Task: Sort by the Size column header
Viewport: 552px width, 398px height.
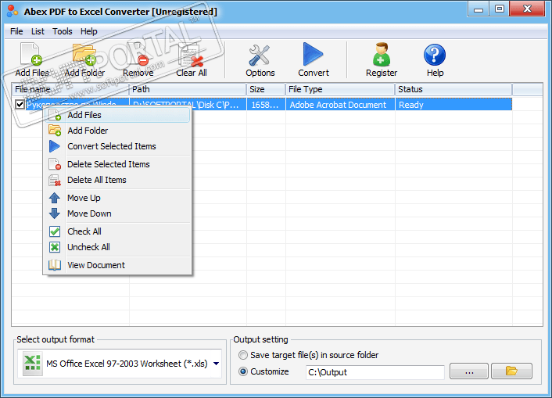Action: [x=266, y=89]
